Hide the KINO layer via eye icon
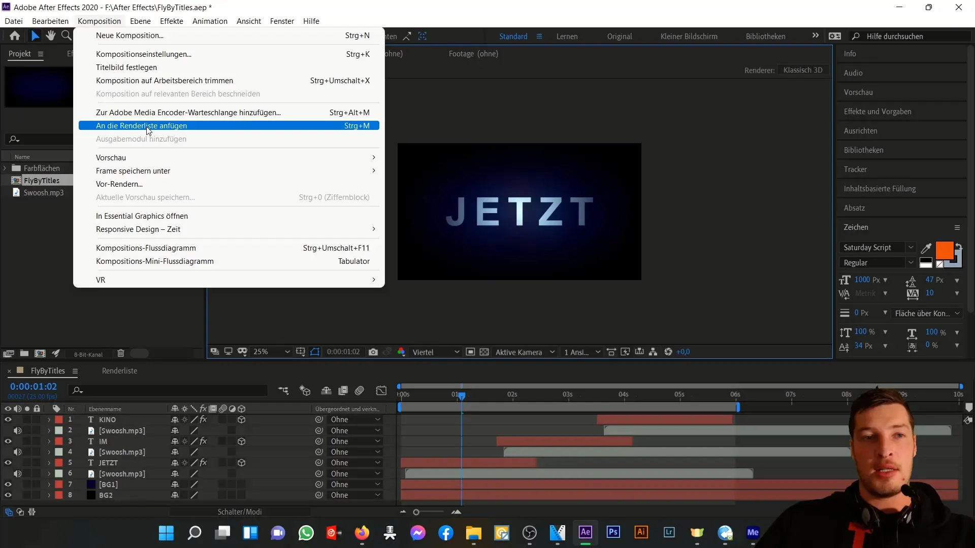Viewport: 975px width, 548px height. pyautogui.click(x=8, y=420)
